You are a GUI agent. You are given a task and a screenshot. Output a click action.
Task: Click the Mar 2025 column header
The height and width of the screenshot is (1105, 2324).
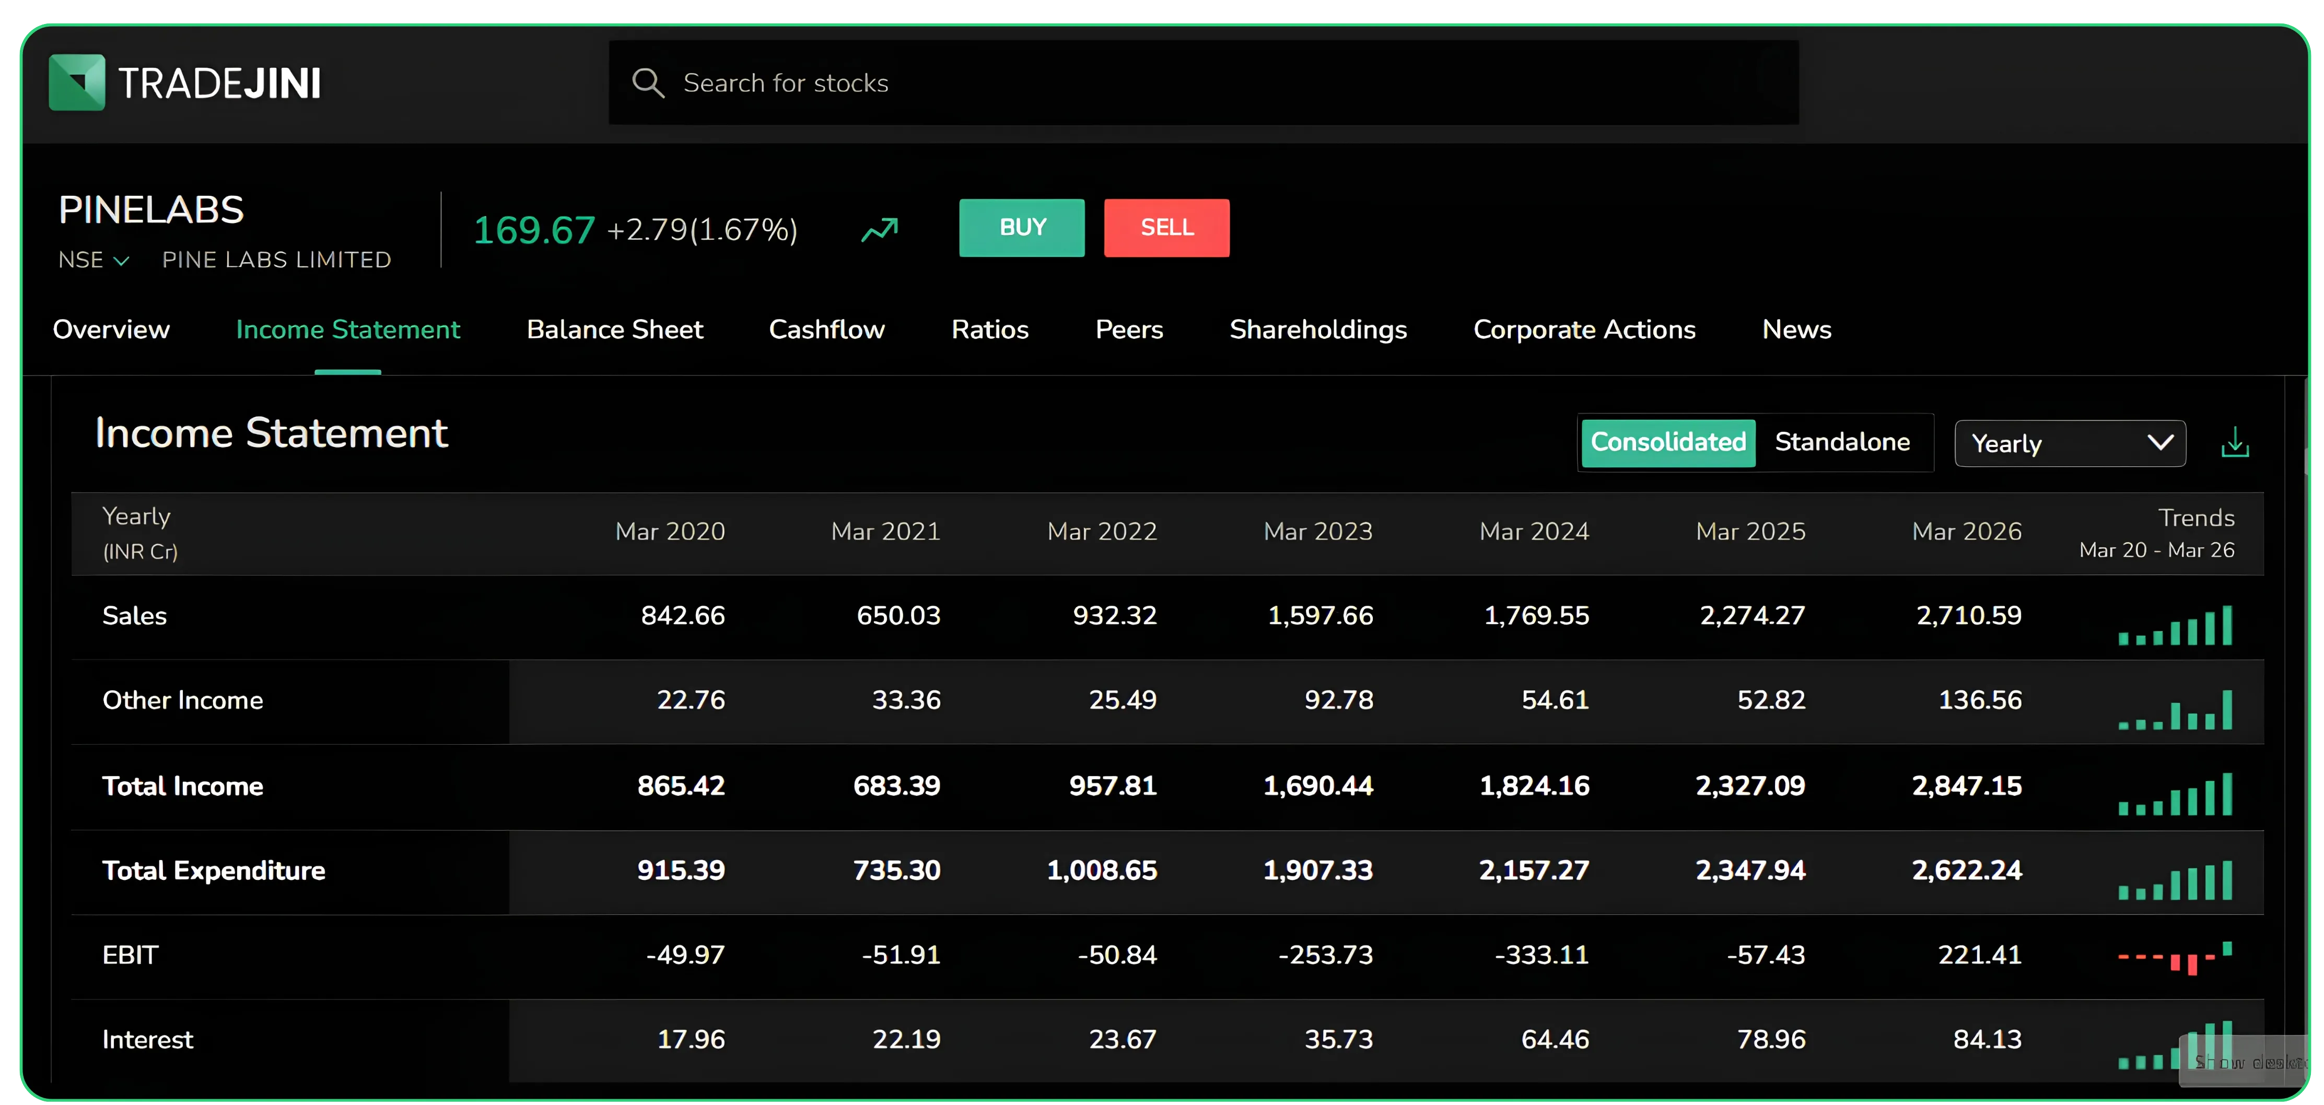pos(1750,531)
